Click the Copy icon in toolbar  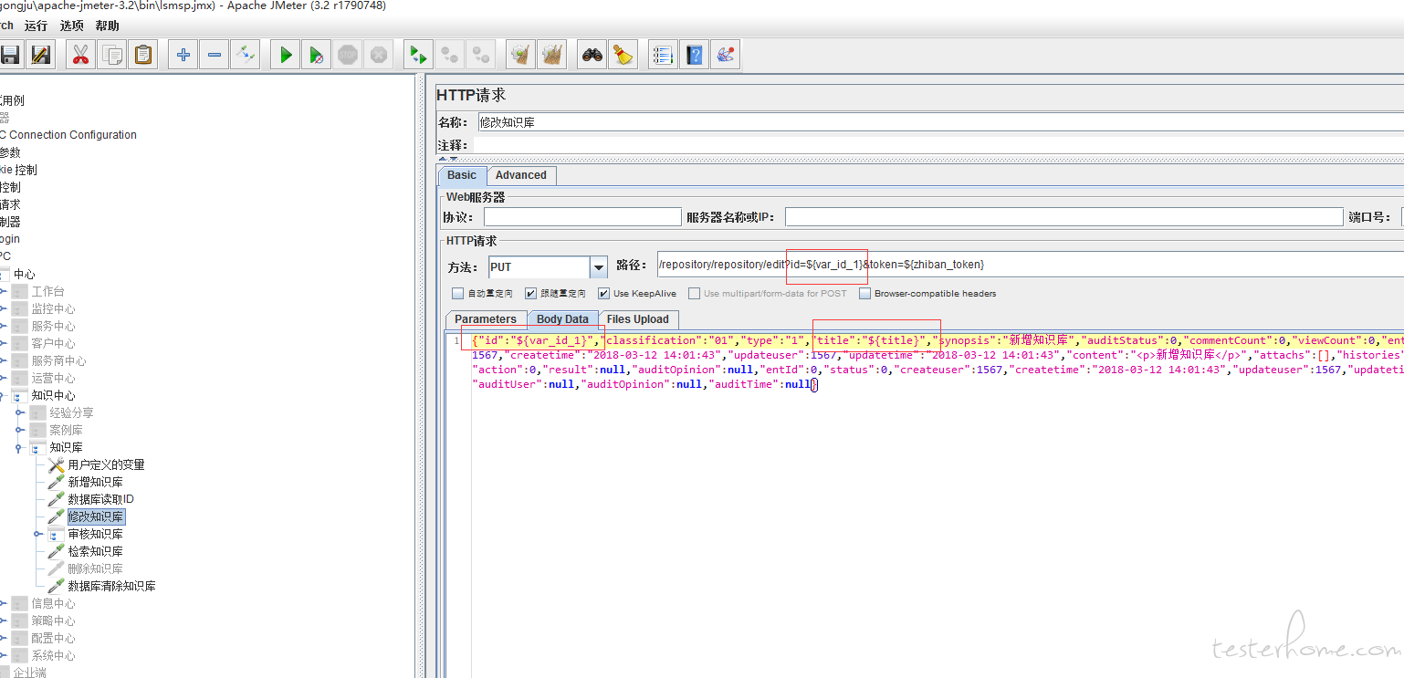click(112, 55)
